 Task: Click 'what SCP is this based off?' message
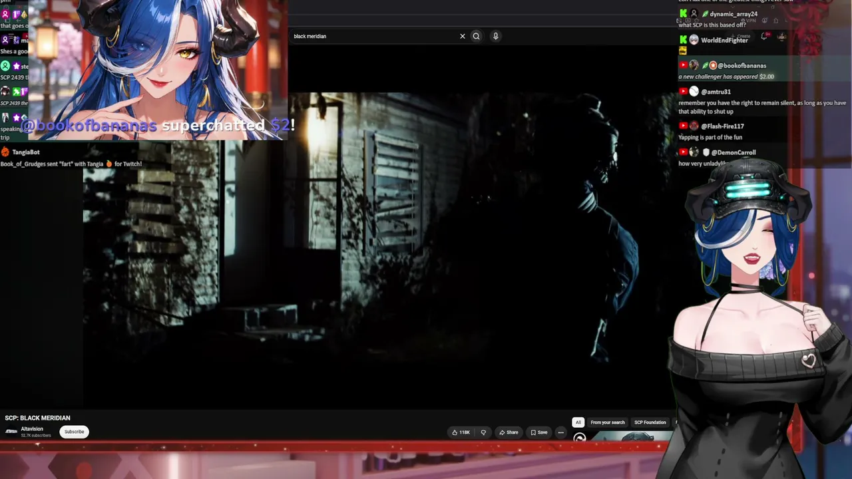(x=712, y=25)
